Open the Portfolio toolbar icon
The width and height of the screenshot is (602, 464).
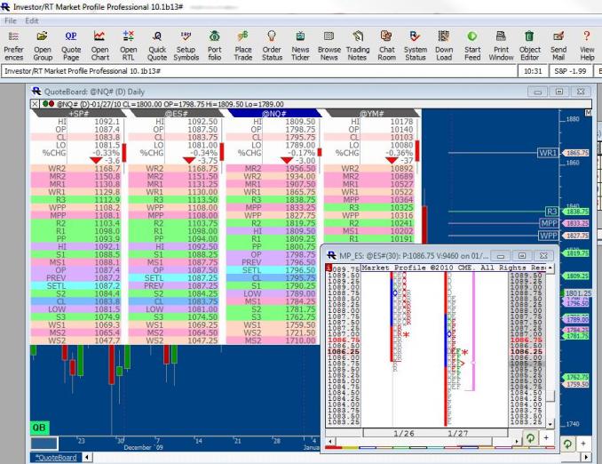215,45
